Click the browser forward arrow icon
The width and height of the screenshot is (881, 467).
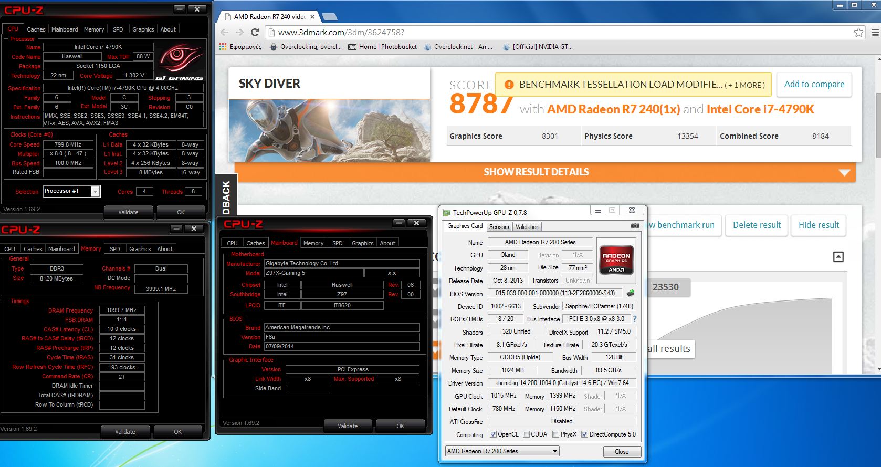pos(239,32)
